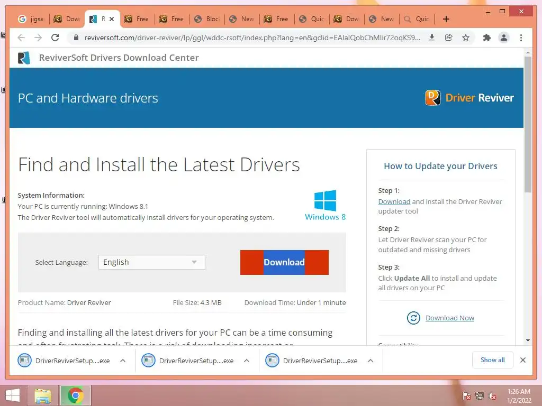Click the muted volume tray icon
Screen dimensions: 542x406
coord(492,396)
